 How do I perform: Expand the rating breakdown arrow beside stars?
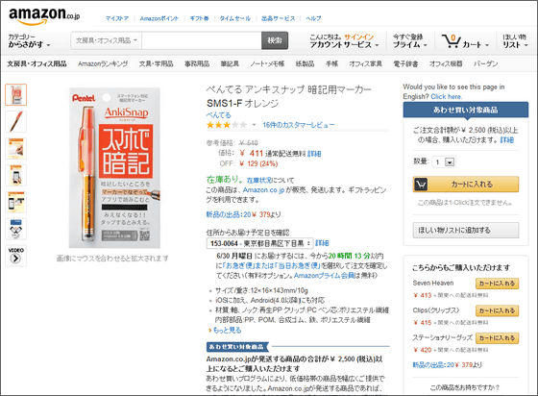pos(254,125)
